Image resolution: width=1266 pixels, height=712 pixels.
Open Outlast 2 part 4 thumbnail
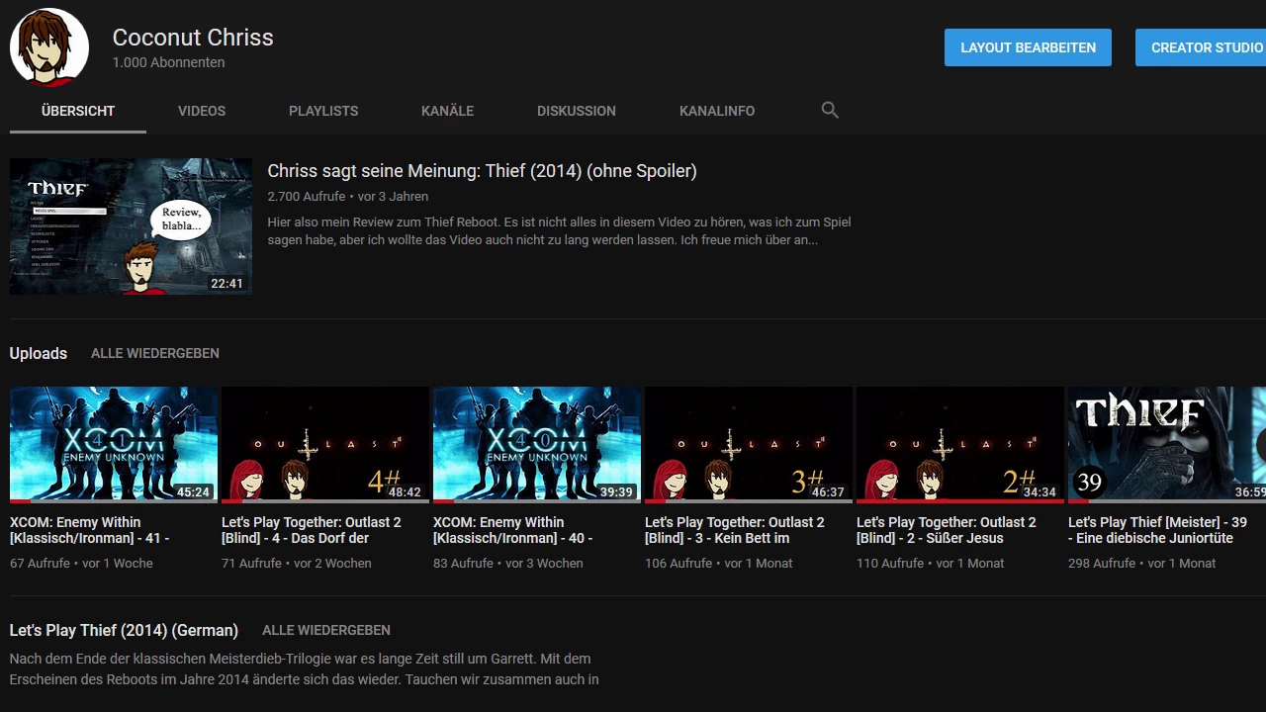(325, 445)
